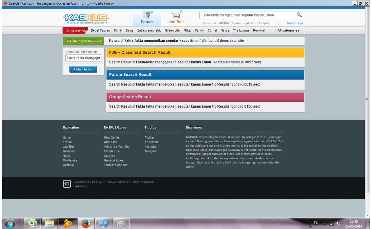Open the News category
372x229 pixels.
[x=225, y=30]
